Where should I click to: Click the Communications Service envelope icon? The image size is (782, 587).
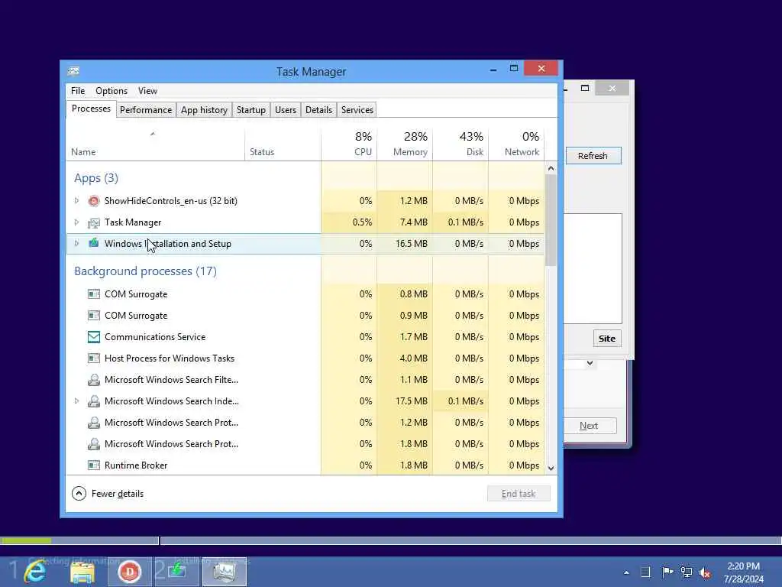pos(93,337)
